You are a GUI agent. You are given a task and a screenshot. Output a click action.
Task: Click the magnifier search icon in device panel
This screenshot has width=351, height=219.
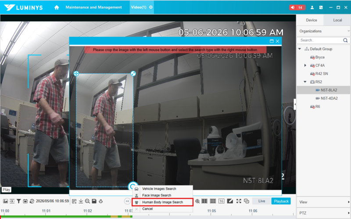click(x=345, y=40)
